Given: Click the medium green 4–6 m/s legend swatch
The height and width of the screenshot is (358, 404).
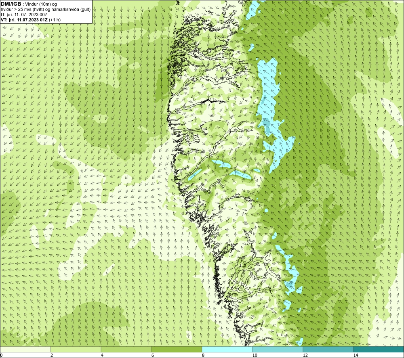Looking at the screenshot, I should point(126,349).
